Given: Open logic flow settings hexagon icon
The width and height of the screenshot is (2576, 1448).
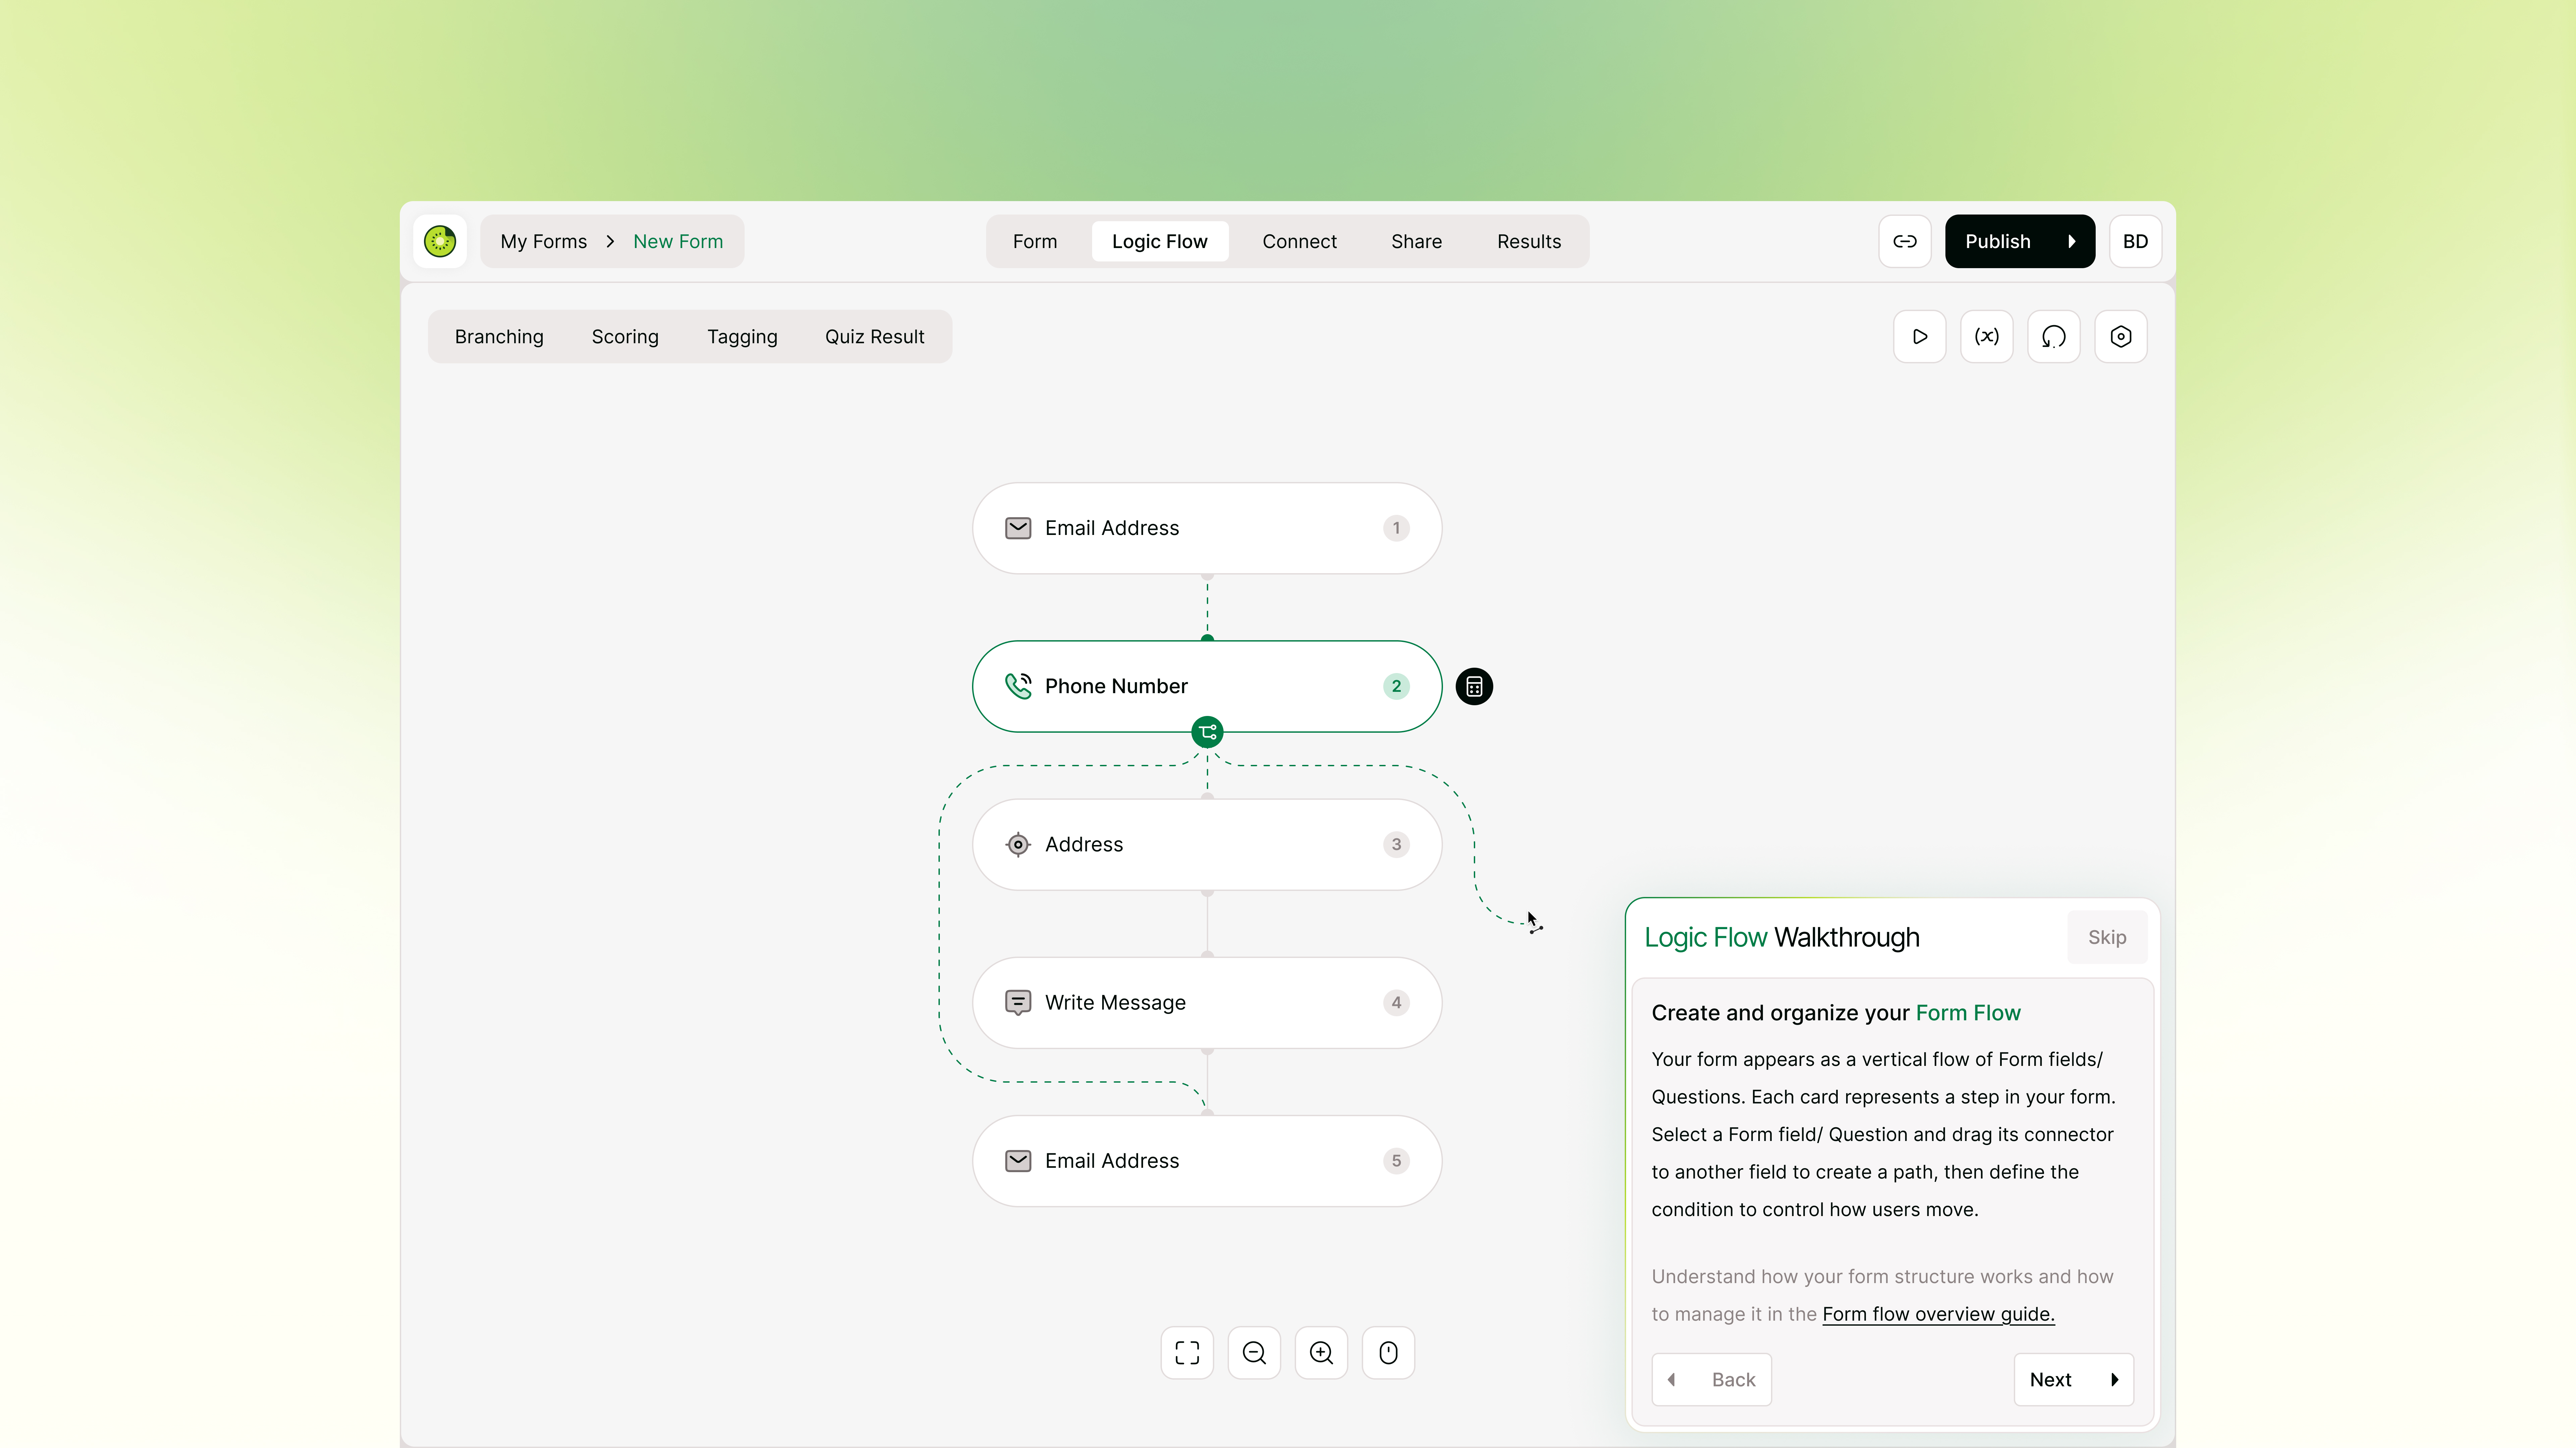Looking at the screenshot, I should (x=2120, y=337).
